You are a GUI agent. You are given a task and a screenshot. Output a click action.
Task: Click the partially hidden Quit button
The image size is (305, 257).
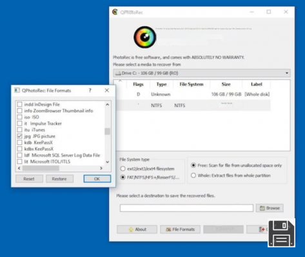[257, 229]
